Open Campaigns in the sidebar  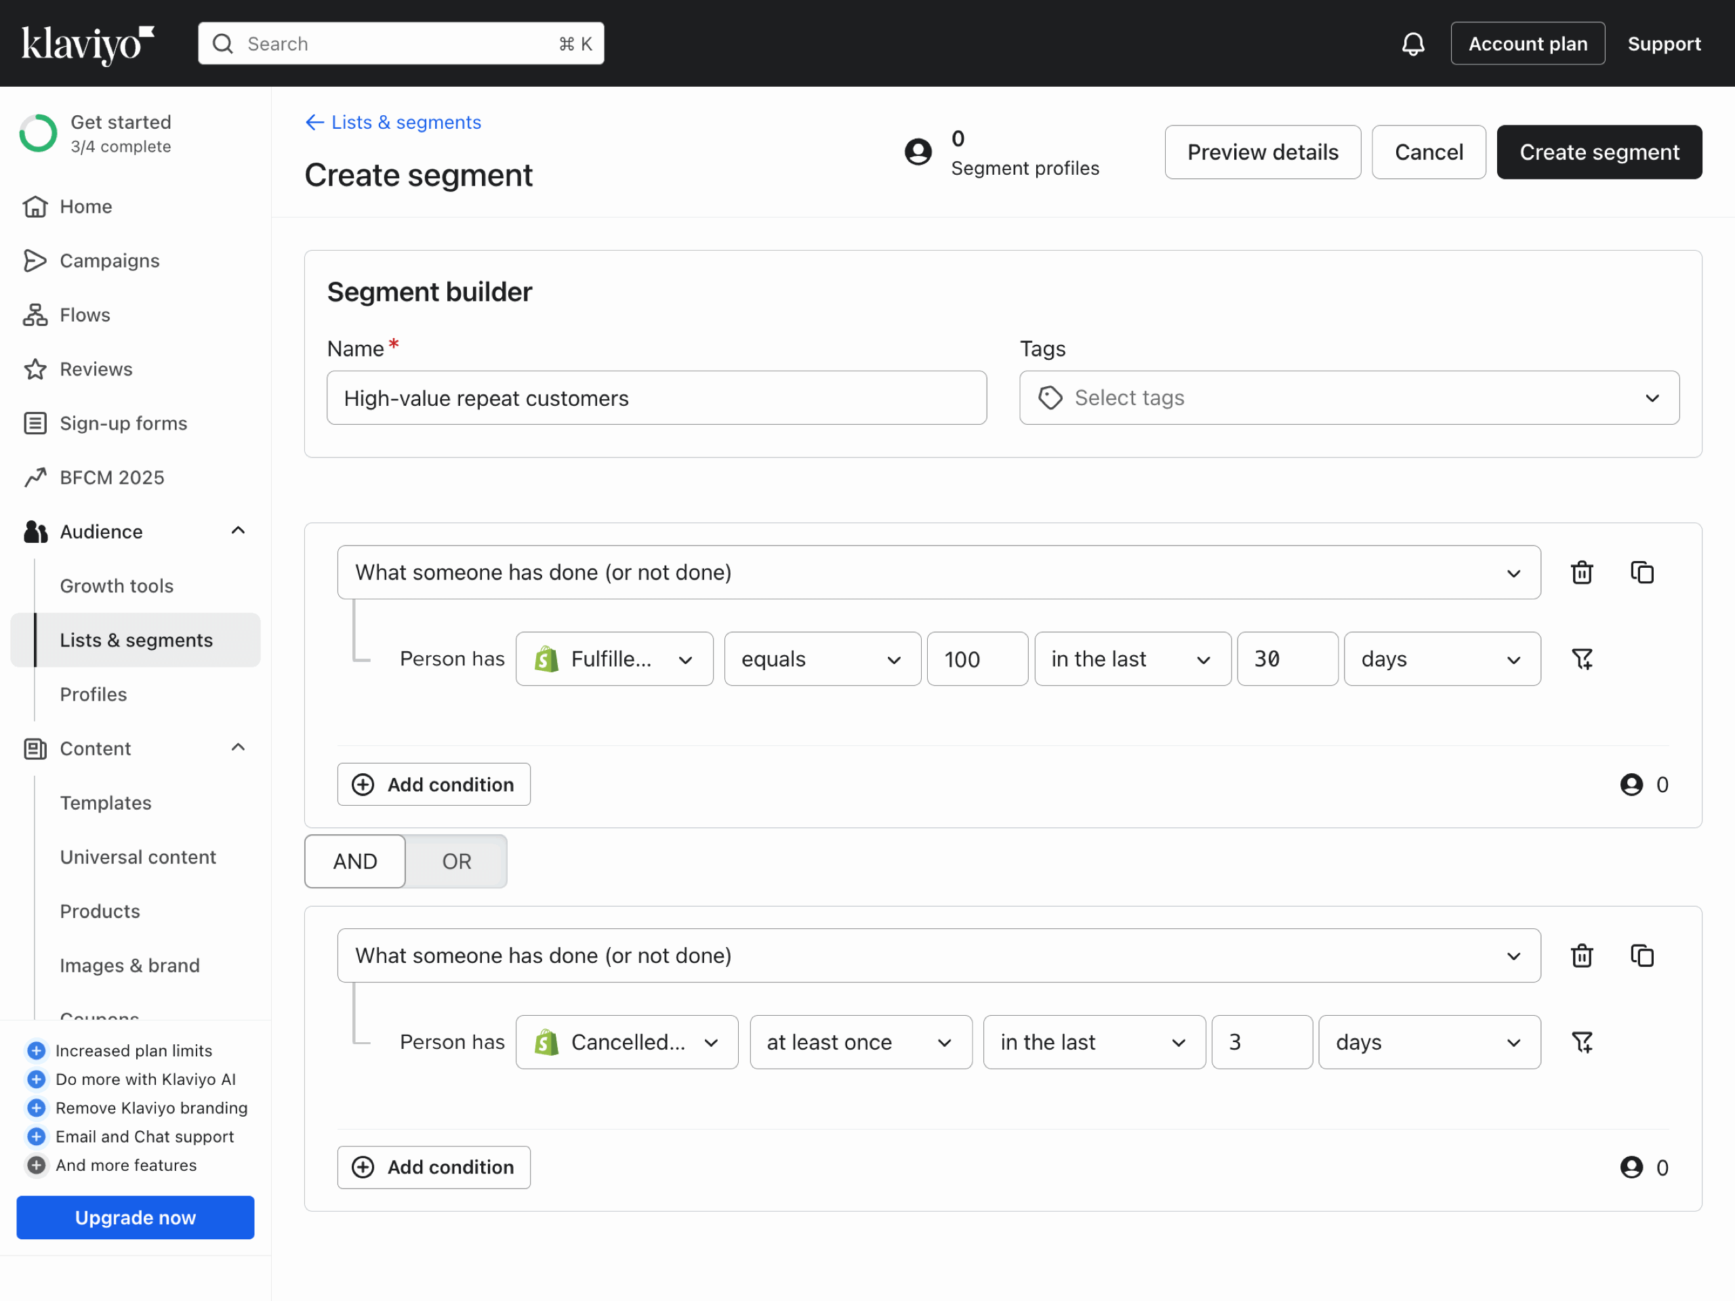tap(109, 260)
